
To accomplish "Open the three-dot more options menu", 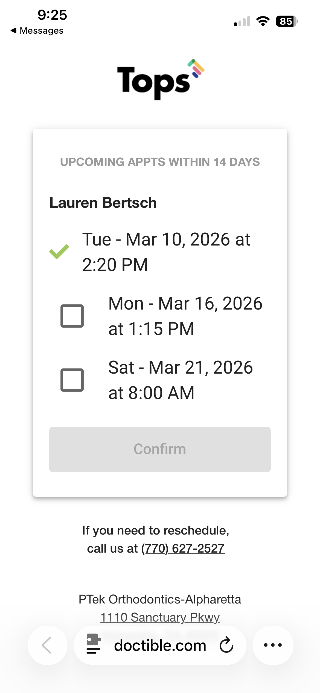I will point(273,645).
